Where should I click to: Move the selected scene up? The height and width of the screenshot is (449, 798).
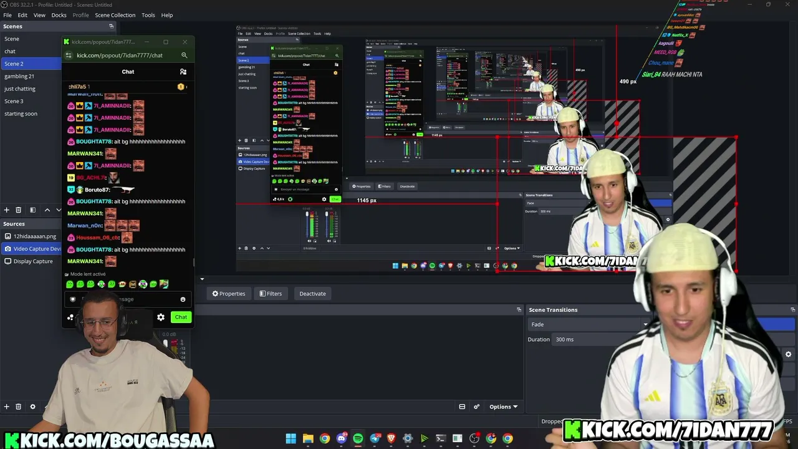47,210
